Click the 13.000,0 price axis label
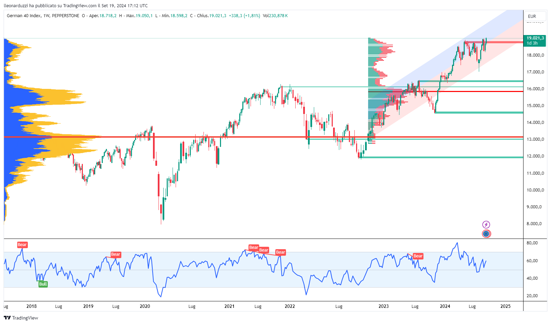The image size is (551, 324). click(536, 139)
